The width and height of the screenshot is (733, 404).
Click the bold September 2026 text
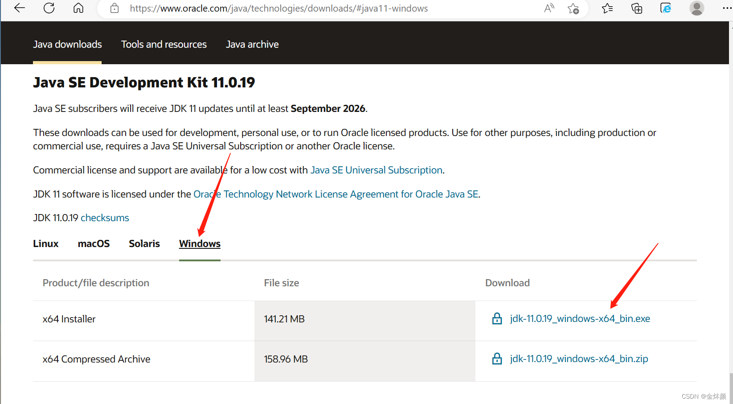click(328, 108)
